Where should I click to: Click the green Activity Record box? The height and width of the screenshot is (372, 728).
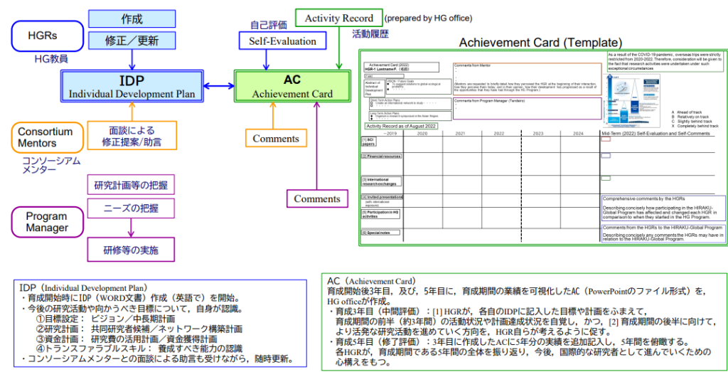(337, 18)
